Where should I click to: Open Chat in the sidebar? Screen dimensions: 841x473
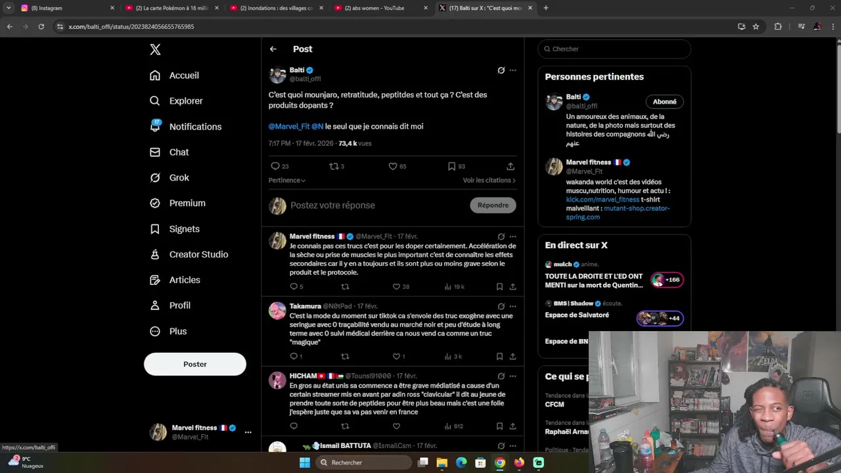[x=169, y=152]
